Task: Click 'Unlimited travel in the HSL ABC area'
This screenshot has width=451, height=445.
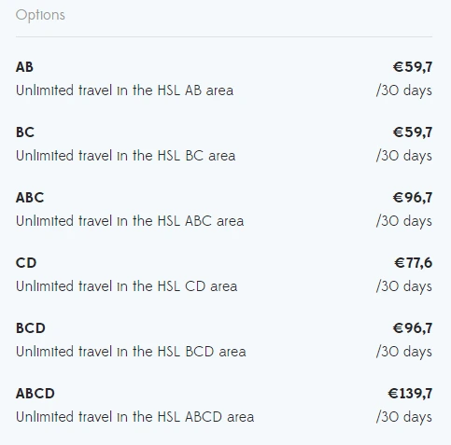Action: [130, 221]
